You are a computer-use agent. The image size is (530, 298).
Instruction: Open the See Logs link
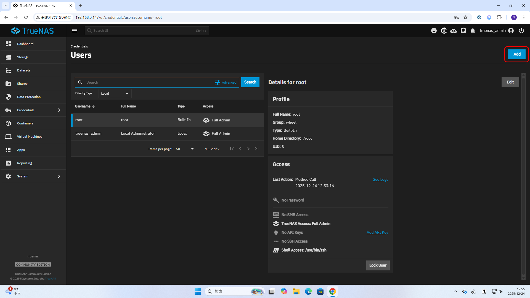[x=380, y=180]
